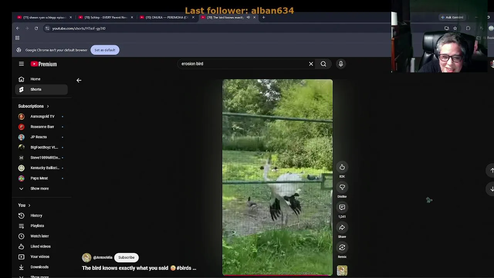494x278 pixels.
Task: Open Remix option for the short
Action: coord(342,247)
